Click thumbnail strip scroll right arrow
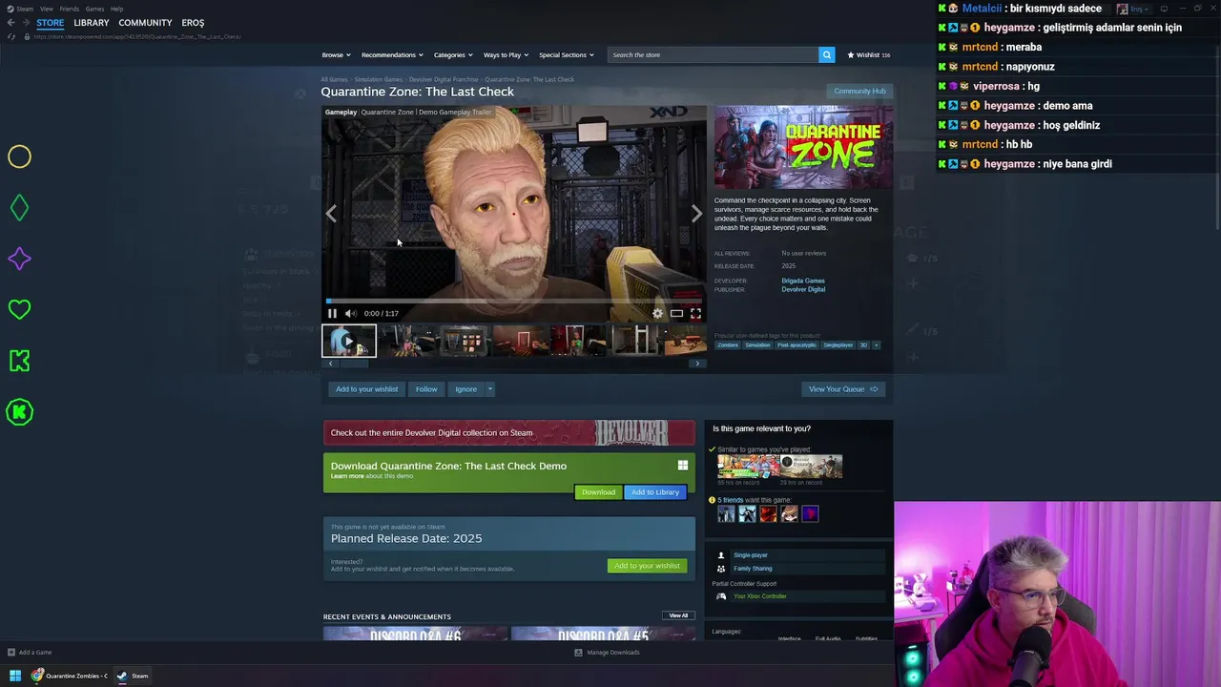The height and width of the screenshot is (687, 1221). [697, 364]
